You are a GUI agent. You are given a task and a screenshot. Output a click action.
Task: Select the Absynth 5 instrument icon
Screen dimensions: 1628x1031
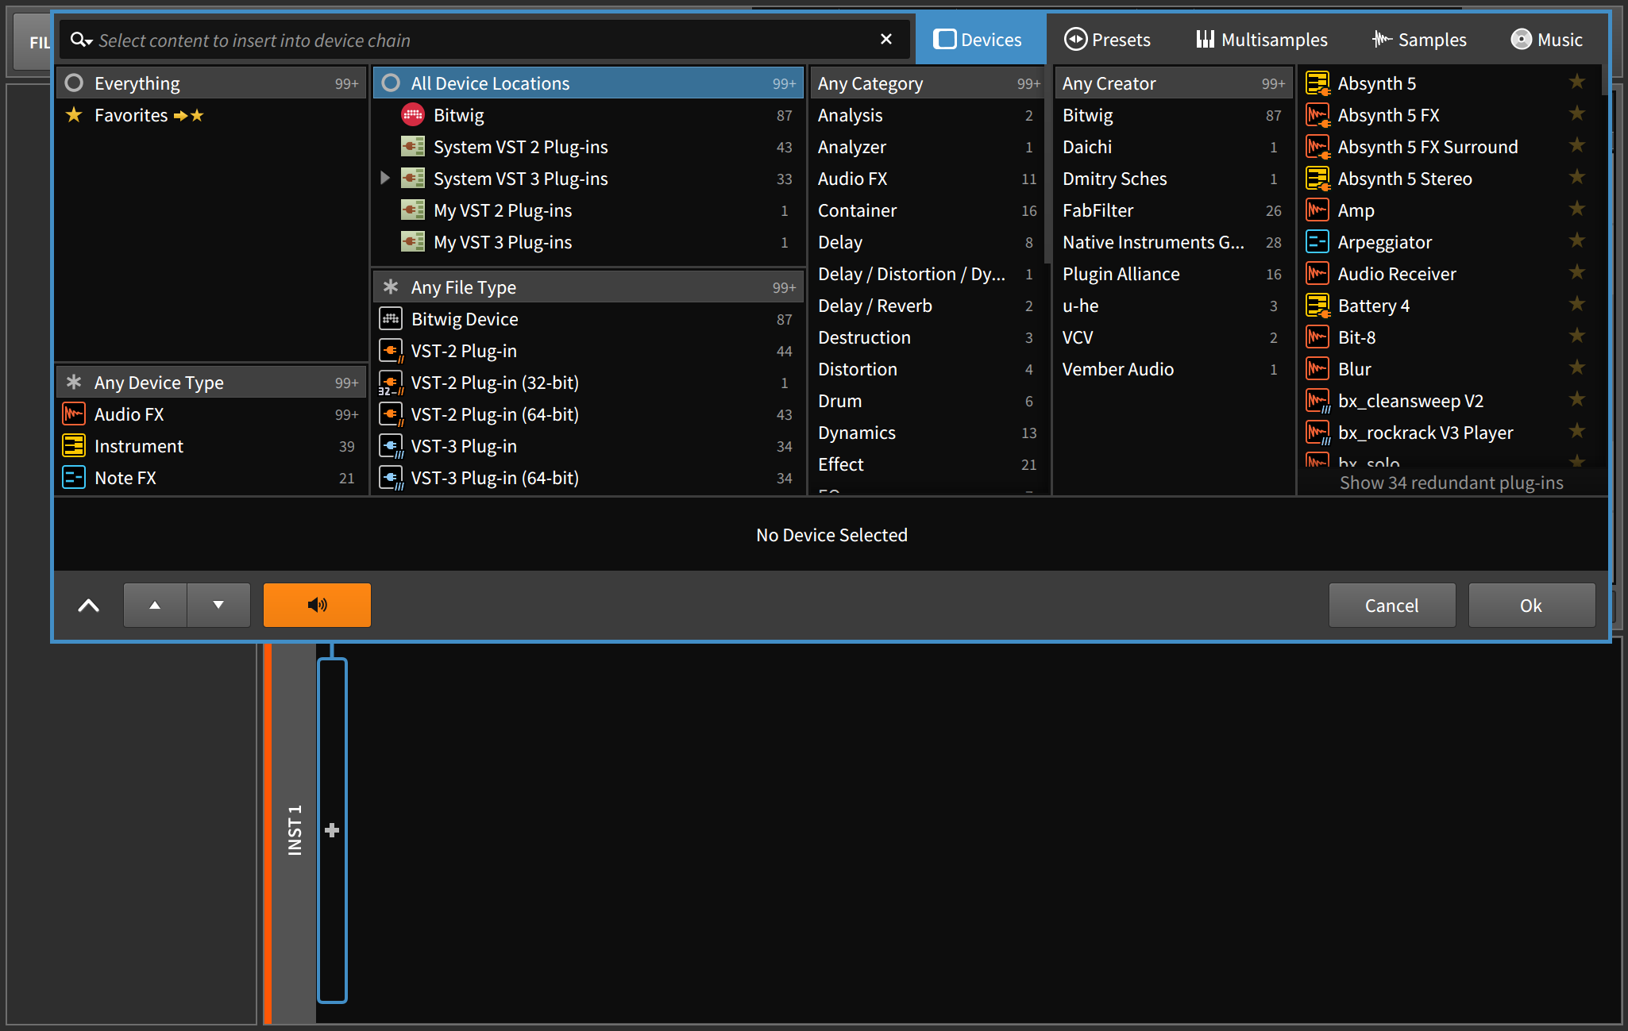click(x=1317, y=83)
